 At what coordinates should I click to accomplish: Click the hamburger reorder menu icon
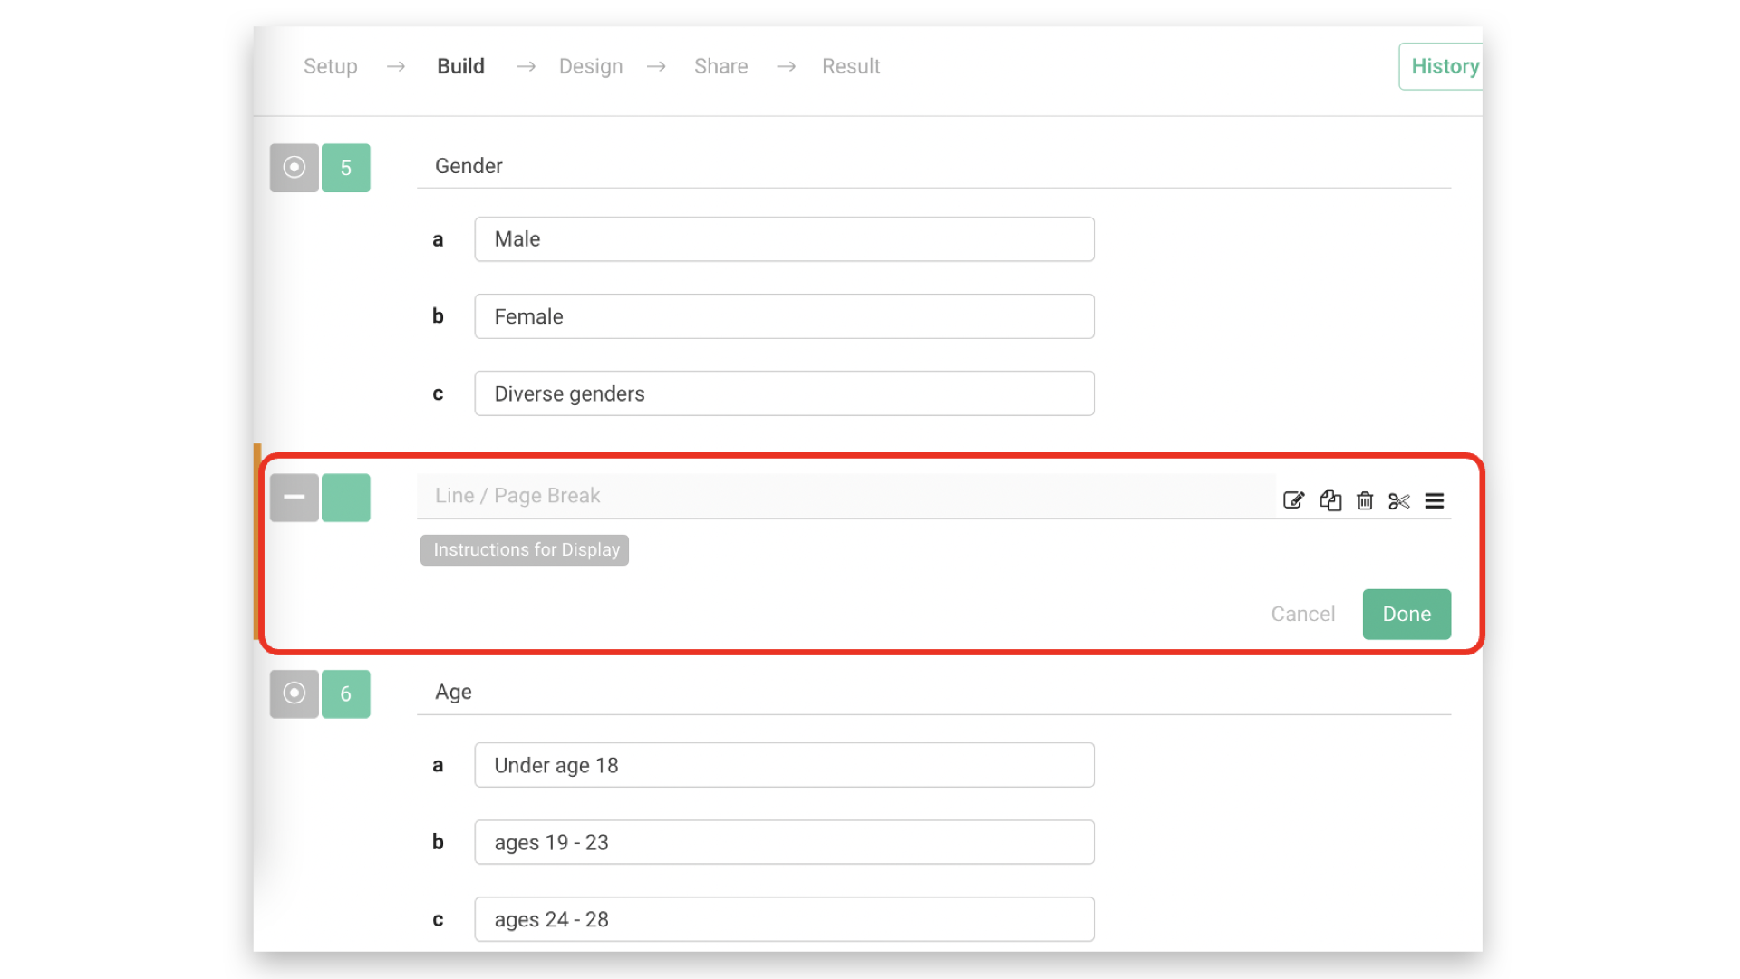click(x=1434, y=500)
